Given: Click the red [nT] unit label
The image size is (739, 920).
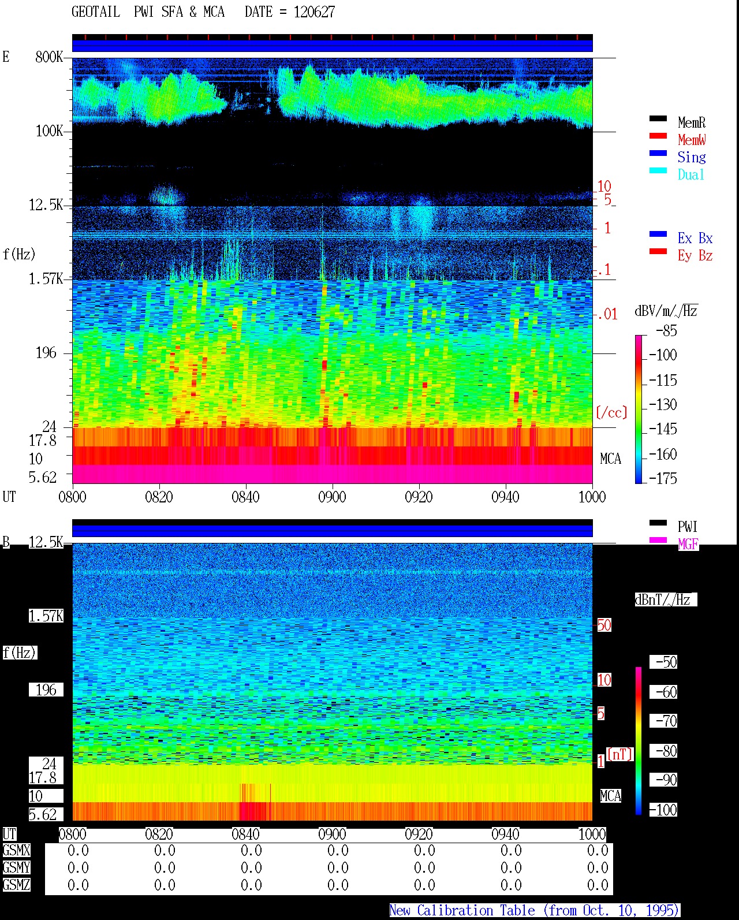Looking at the screenshot, I should point(620,754).
